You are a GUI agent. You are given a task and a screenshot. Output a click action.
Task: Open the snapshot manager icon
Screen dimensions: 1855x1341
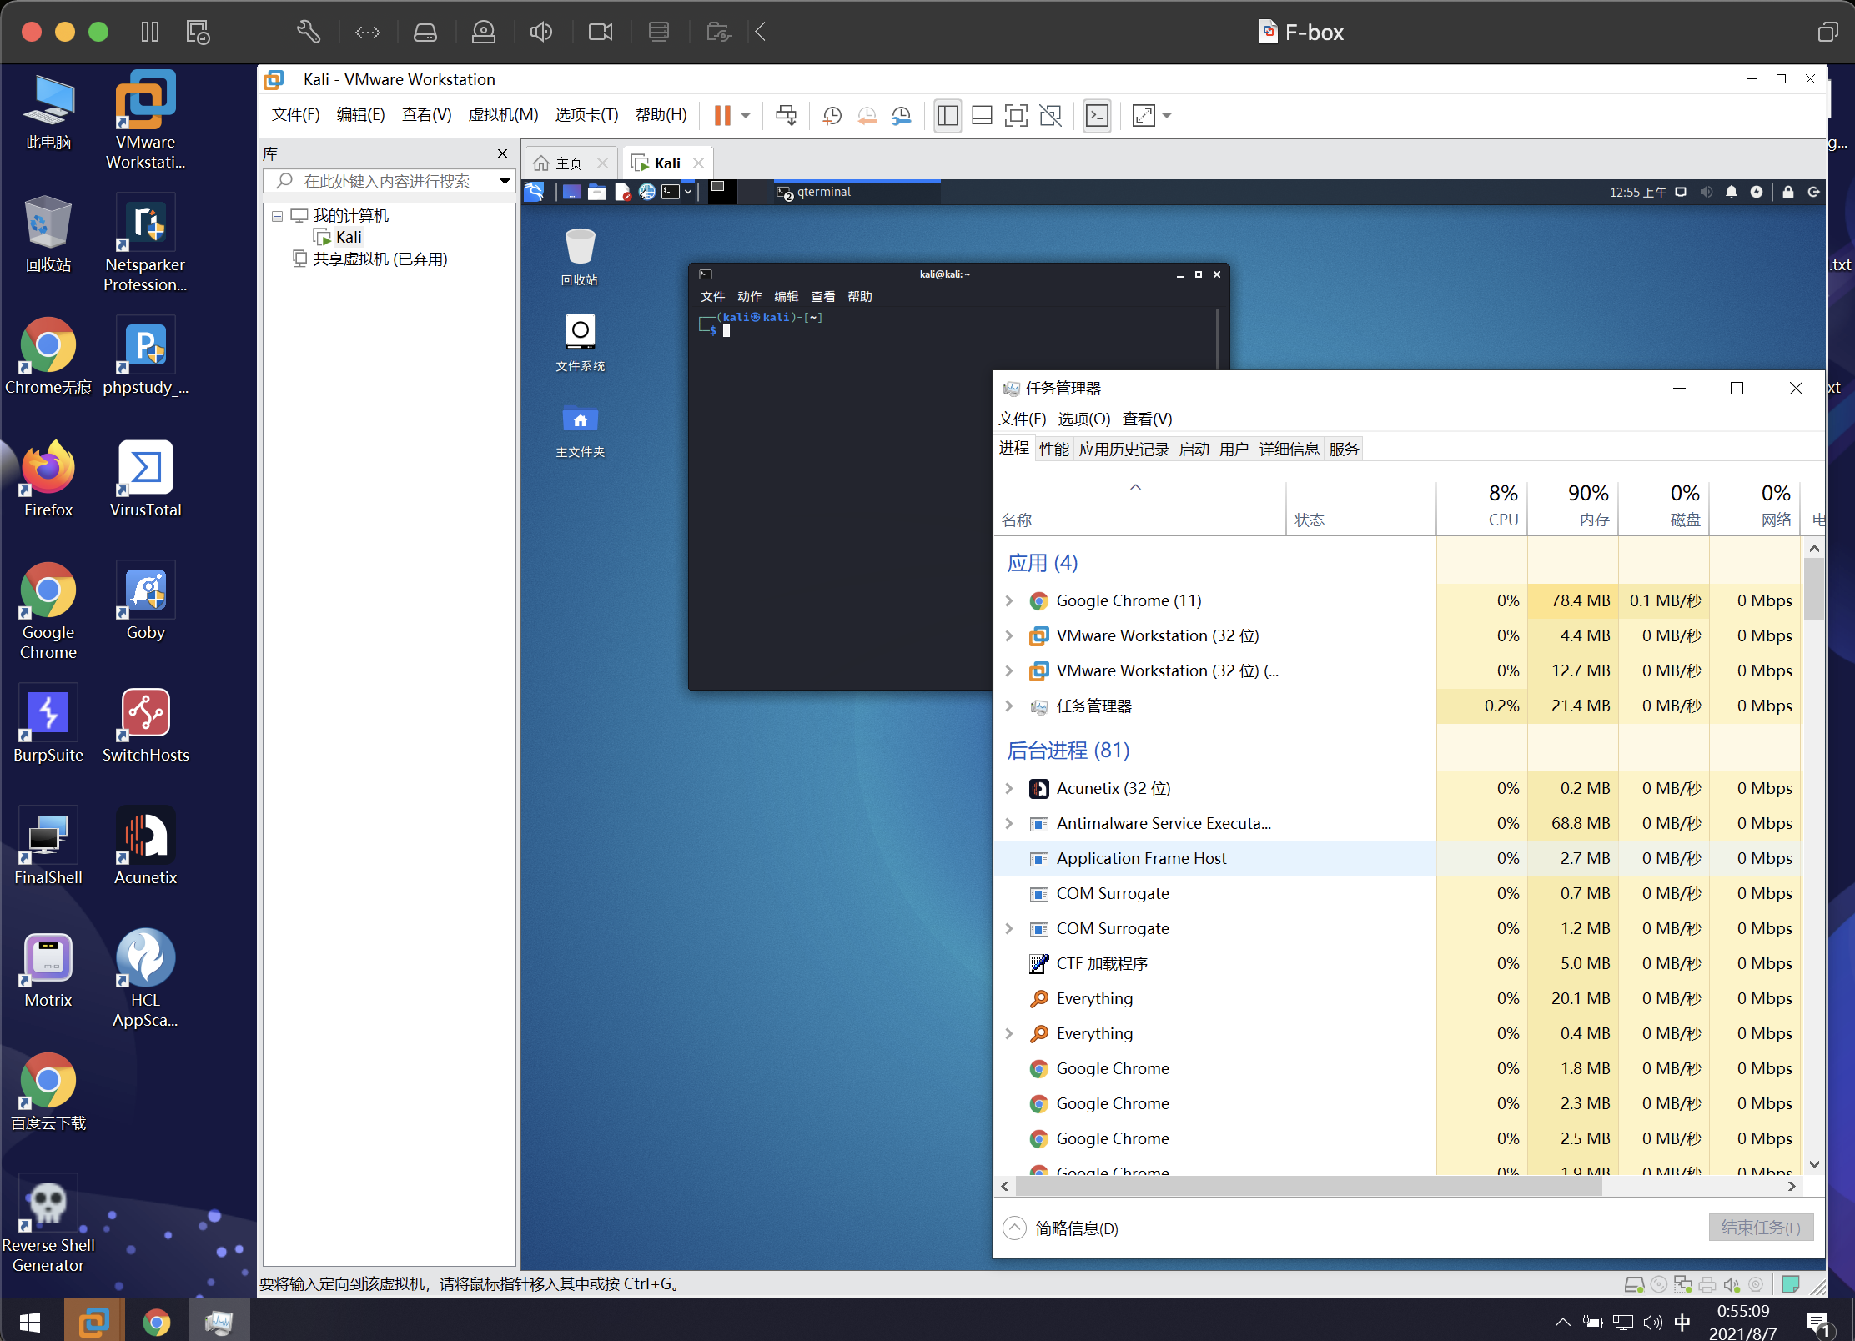click(901, 115)
